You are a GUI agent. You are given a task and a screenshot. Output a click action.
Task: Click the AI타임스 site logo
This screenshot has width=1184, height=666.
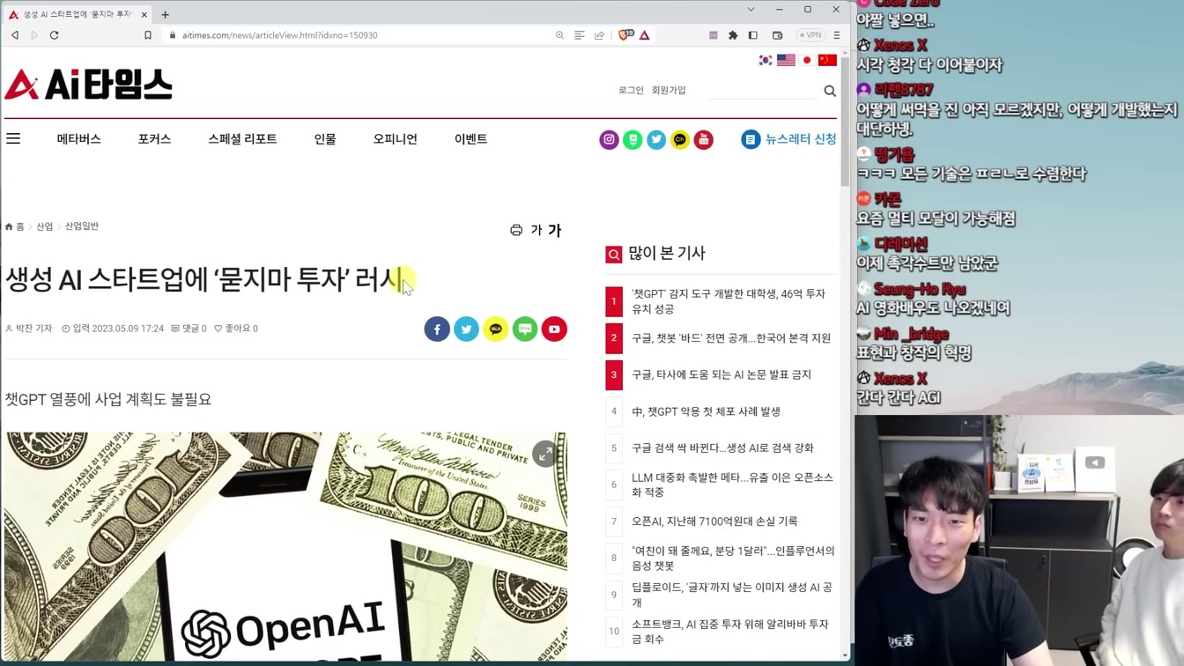click(x=88, y=85)
